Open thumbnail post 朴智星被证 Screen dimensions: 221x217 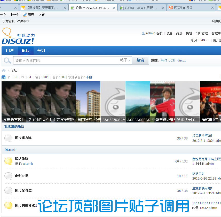tap(163, 102)
